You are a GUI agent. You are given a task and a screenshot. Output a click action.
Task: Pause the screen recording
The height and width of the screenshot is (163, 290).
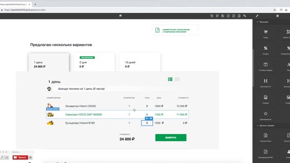point(30,158)
